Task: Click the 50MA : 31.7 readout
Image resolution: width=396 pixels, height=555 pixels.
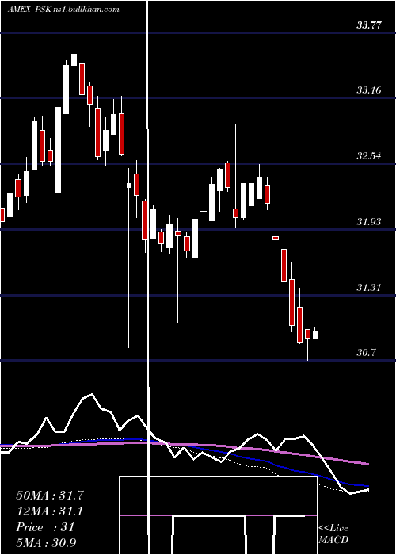Action: tap(50, 496)
